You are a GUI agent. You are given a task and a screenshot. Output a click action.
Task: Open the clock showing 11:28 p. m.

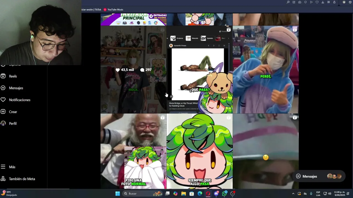339,194
